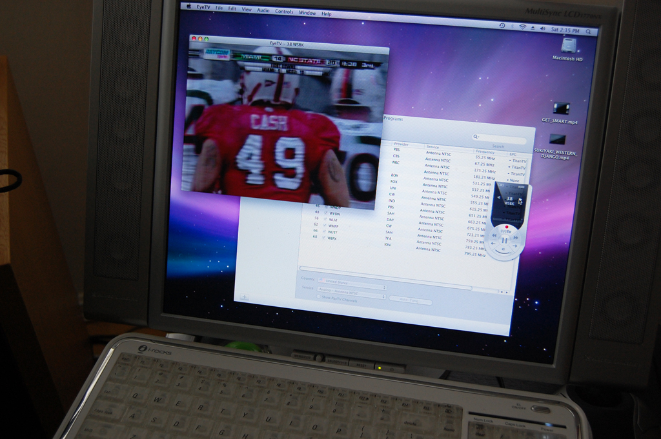Viewport: 661px width, 439px height.
Task: Sort by the Provider column header
Action: [x=402, y=144]
